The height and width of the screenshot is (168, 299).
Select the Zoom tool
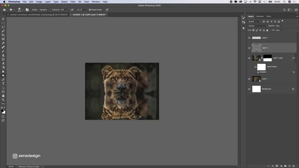point(3,99)
